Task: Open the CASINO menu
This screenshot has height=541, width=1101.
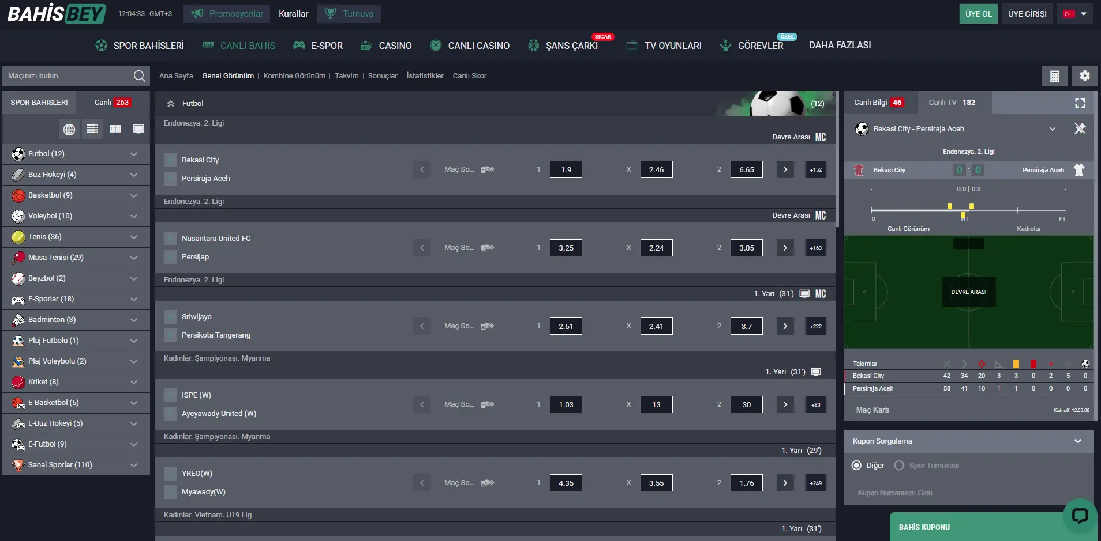Action: [386, 46]
